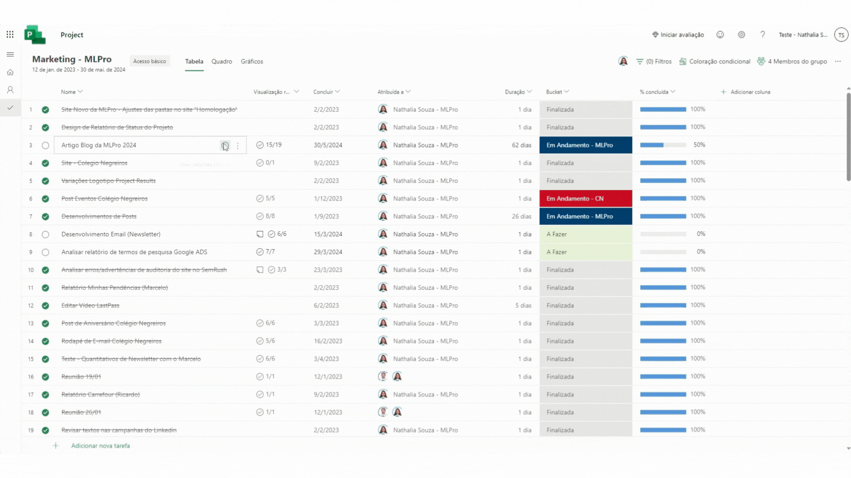Open help question mark icon

click(x=763, y=35)
